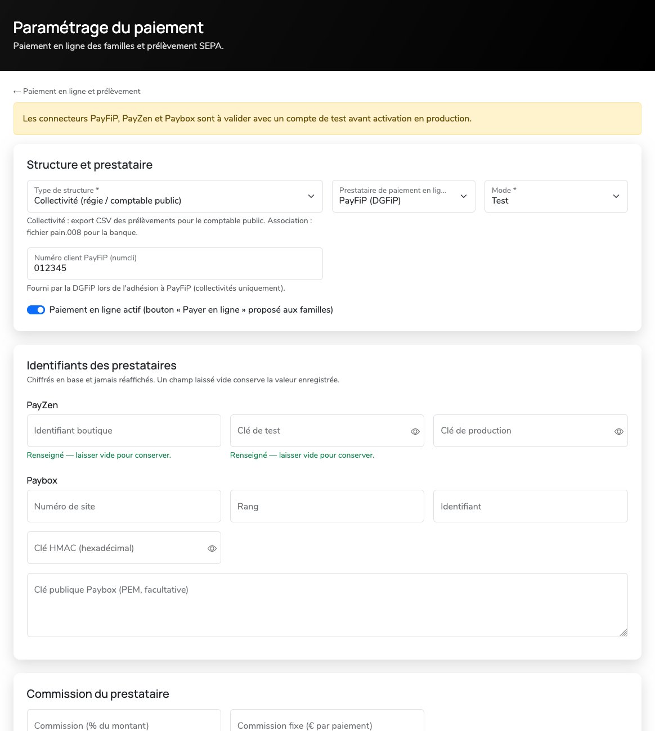Click the Paiement en ligne actif label text

coord(191,310)
